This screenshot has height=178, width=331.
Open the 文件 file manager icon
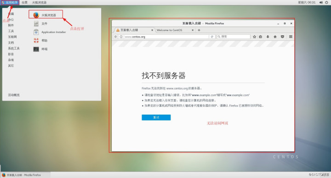click(36, 23)
